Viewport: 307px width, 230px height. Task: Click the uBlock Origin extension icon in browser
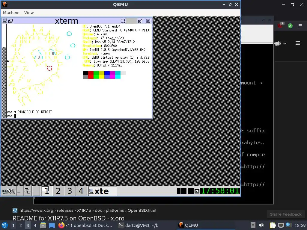[280, 25]
